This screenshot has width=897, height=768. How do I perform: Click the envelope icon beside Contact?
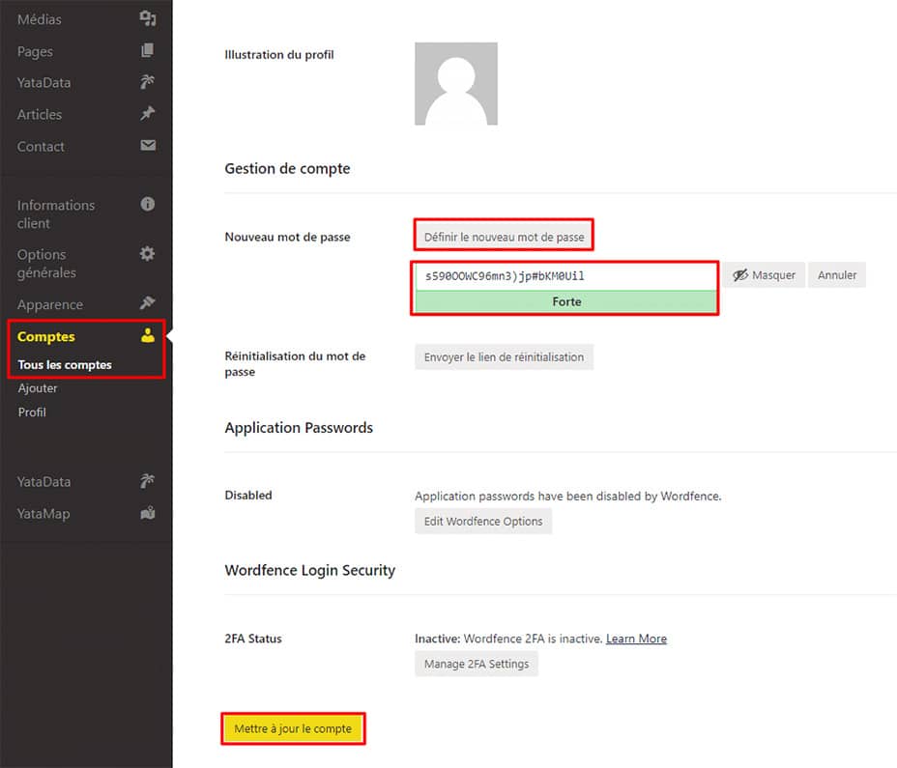click(147, 146)
